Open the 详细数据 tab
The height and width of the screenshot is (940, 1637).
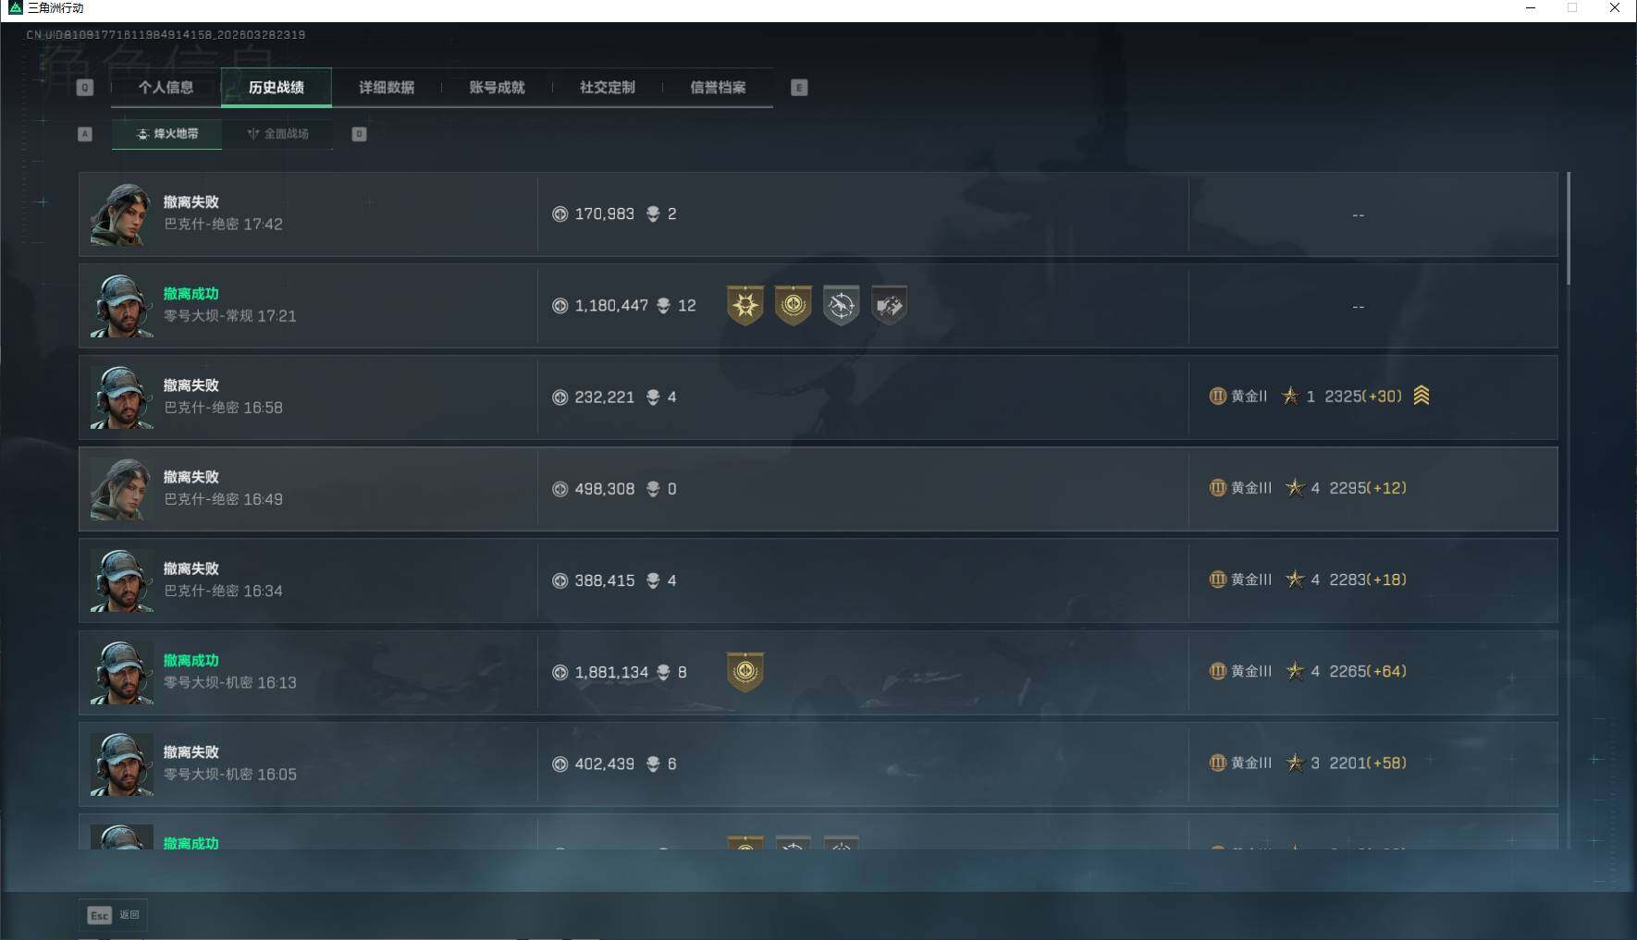click(387, 88)
